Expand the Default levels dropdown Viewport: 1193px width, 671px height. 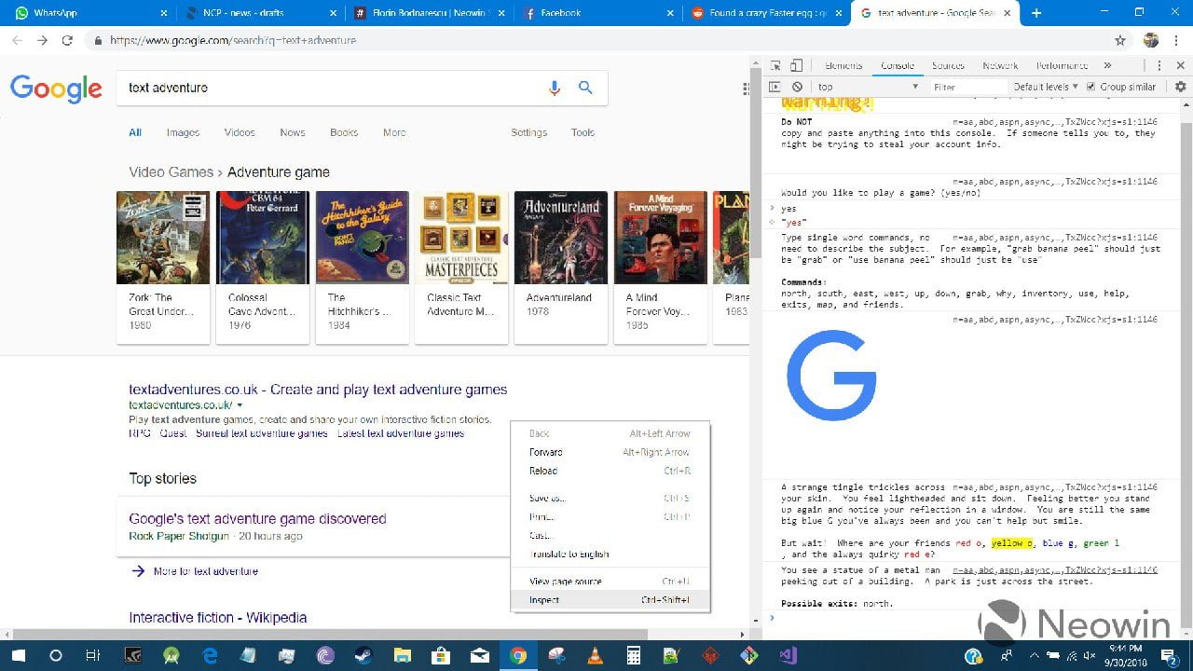1045,87
